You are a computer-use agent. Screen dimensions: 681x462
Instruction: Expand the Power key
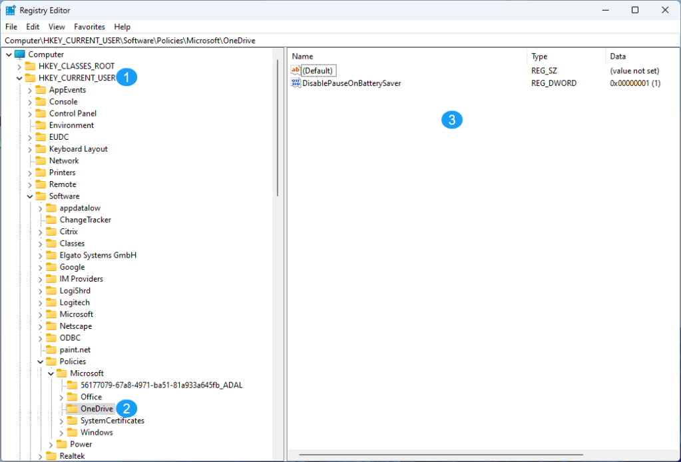(x=51, y=444)
